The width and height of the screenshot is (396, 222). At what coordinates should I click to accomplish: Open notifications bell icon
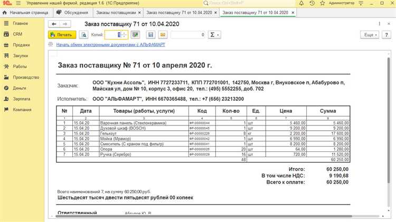[x=301, y=3]
